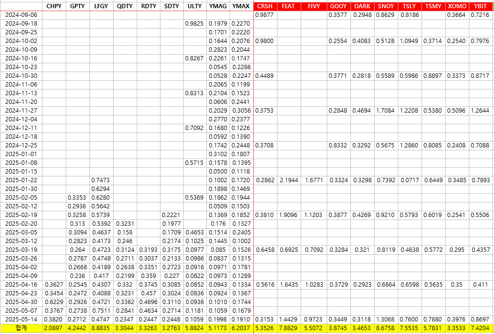494x334 pixels.
Task: Click SNOY value 1.7084
Action: point(386,111)
